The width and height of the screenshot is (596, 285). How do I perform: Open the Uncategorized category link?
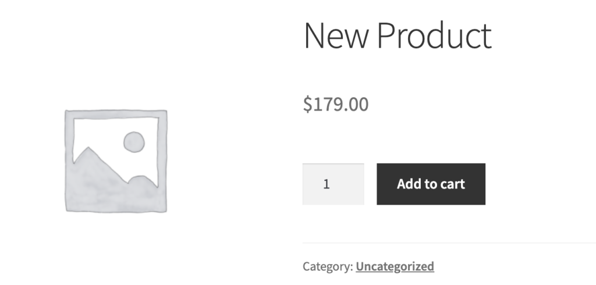[395, 266]
